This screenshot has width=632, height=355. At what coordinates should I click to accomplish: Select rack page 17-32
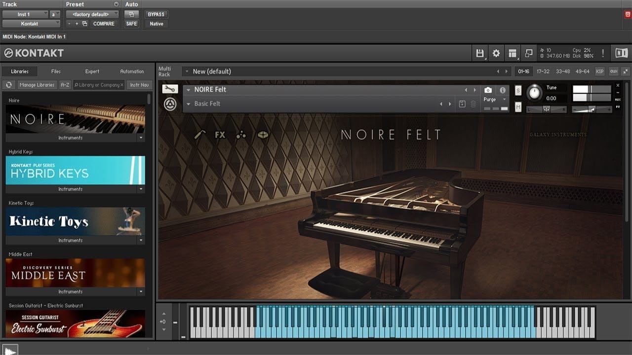543,71
